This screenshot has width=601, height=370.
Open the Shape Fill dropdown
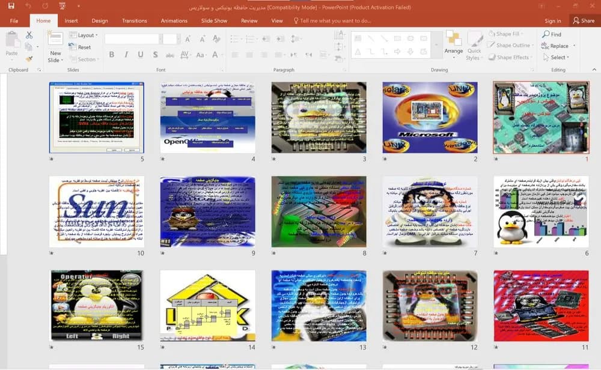[x=506, y=34]
